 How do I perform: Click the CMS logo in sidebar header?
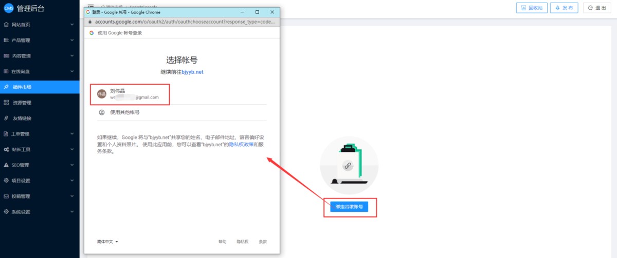8,8
